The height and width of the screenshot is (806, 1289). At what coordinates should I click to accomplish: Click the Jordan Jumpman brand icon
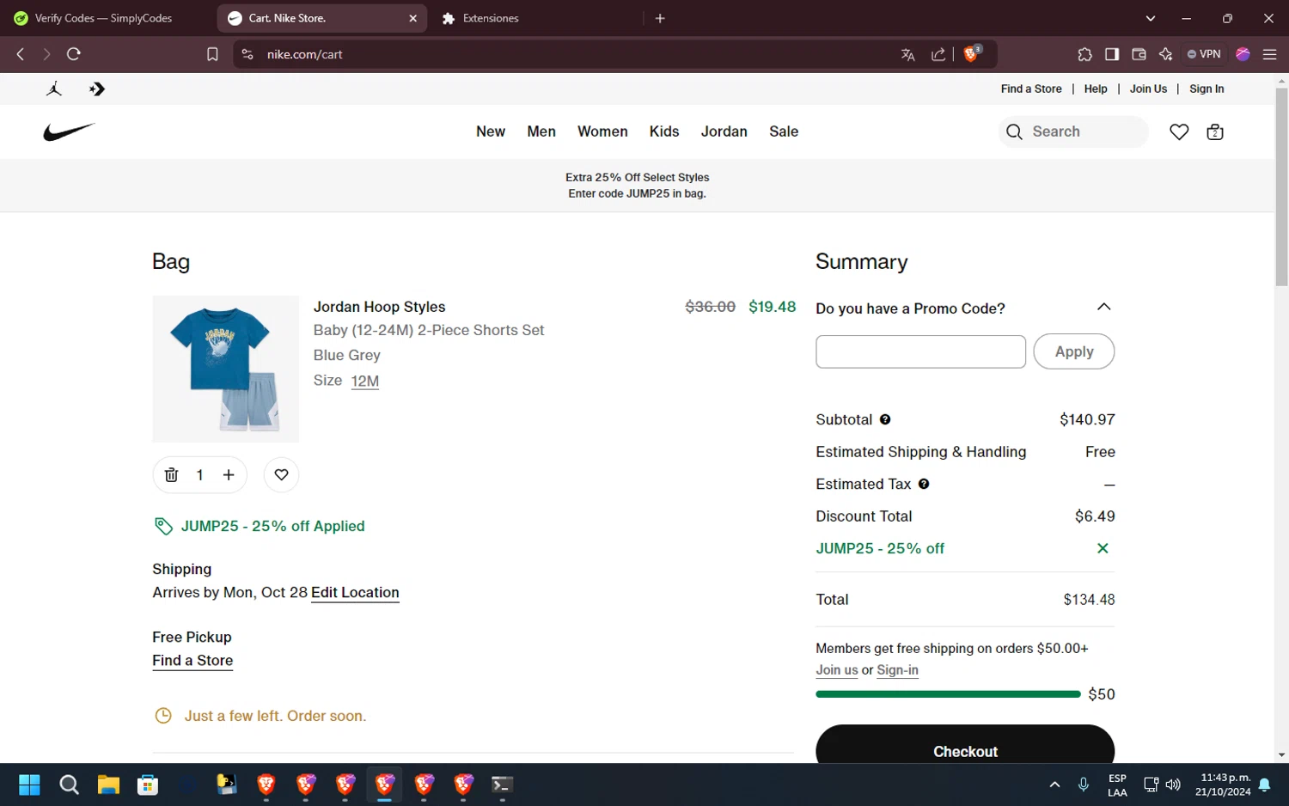click(54, 89)
